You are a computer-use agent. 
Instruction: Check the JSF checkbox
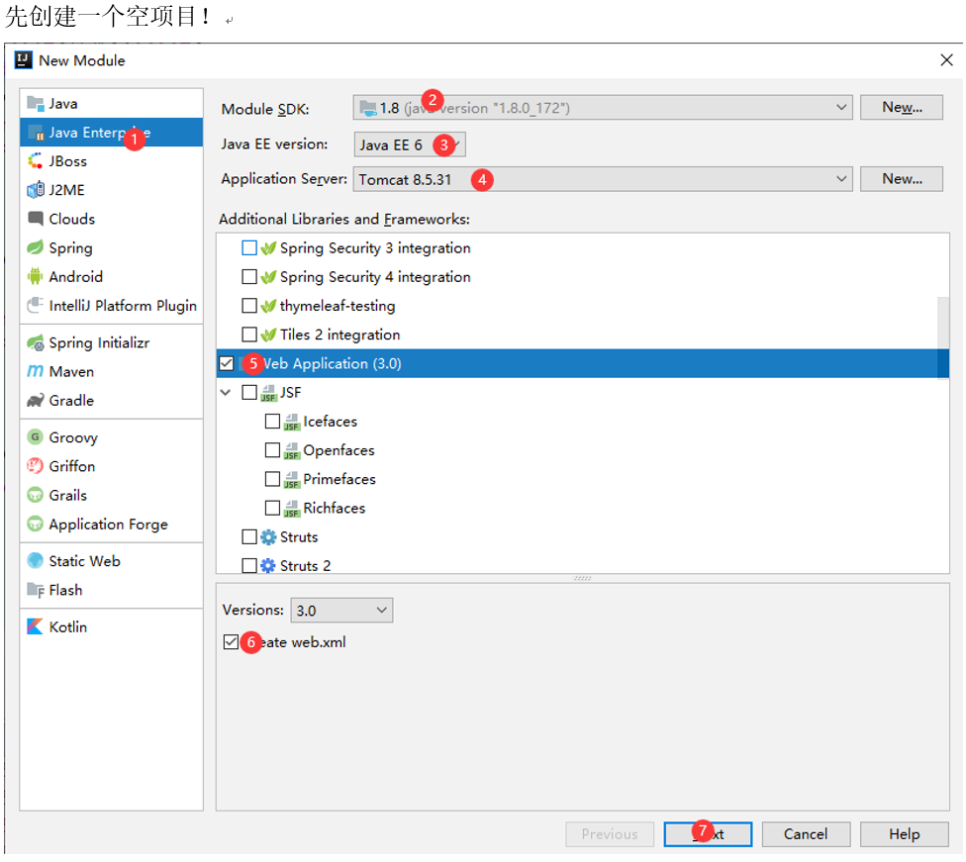pos(249,393)
